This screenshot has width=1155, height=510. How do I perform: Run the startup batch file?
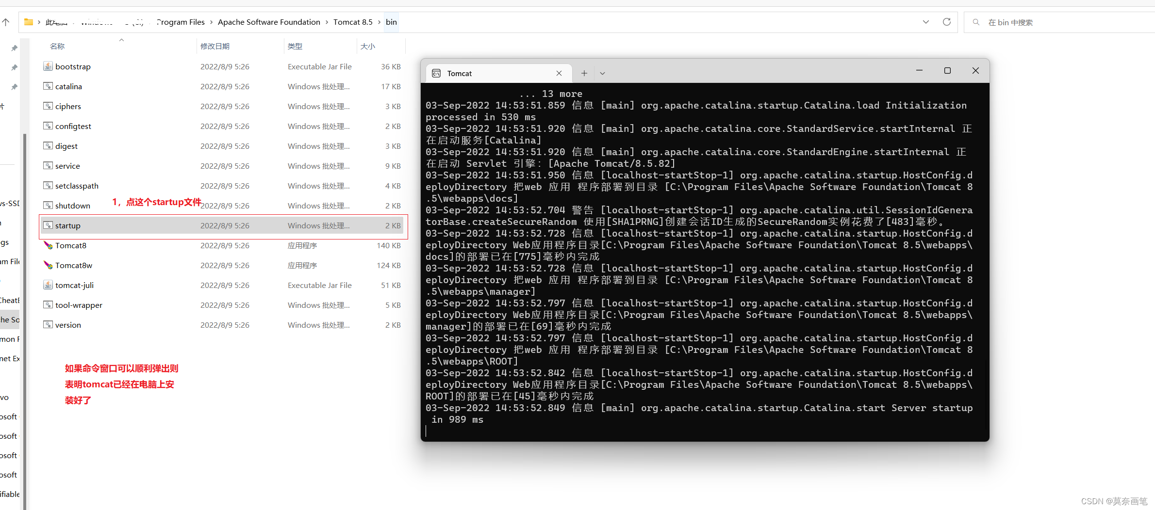(68, 225)
